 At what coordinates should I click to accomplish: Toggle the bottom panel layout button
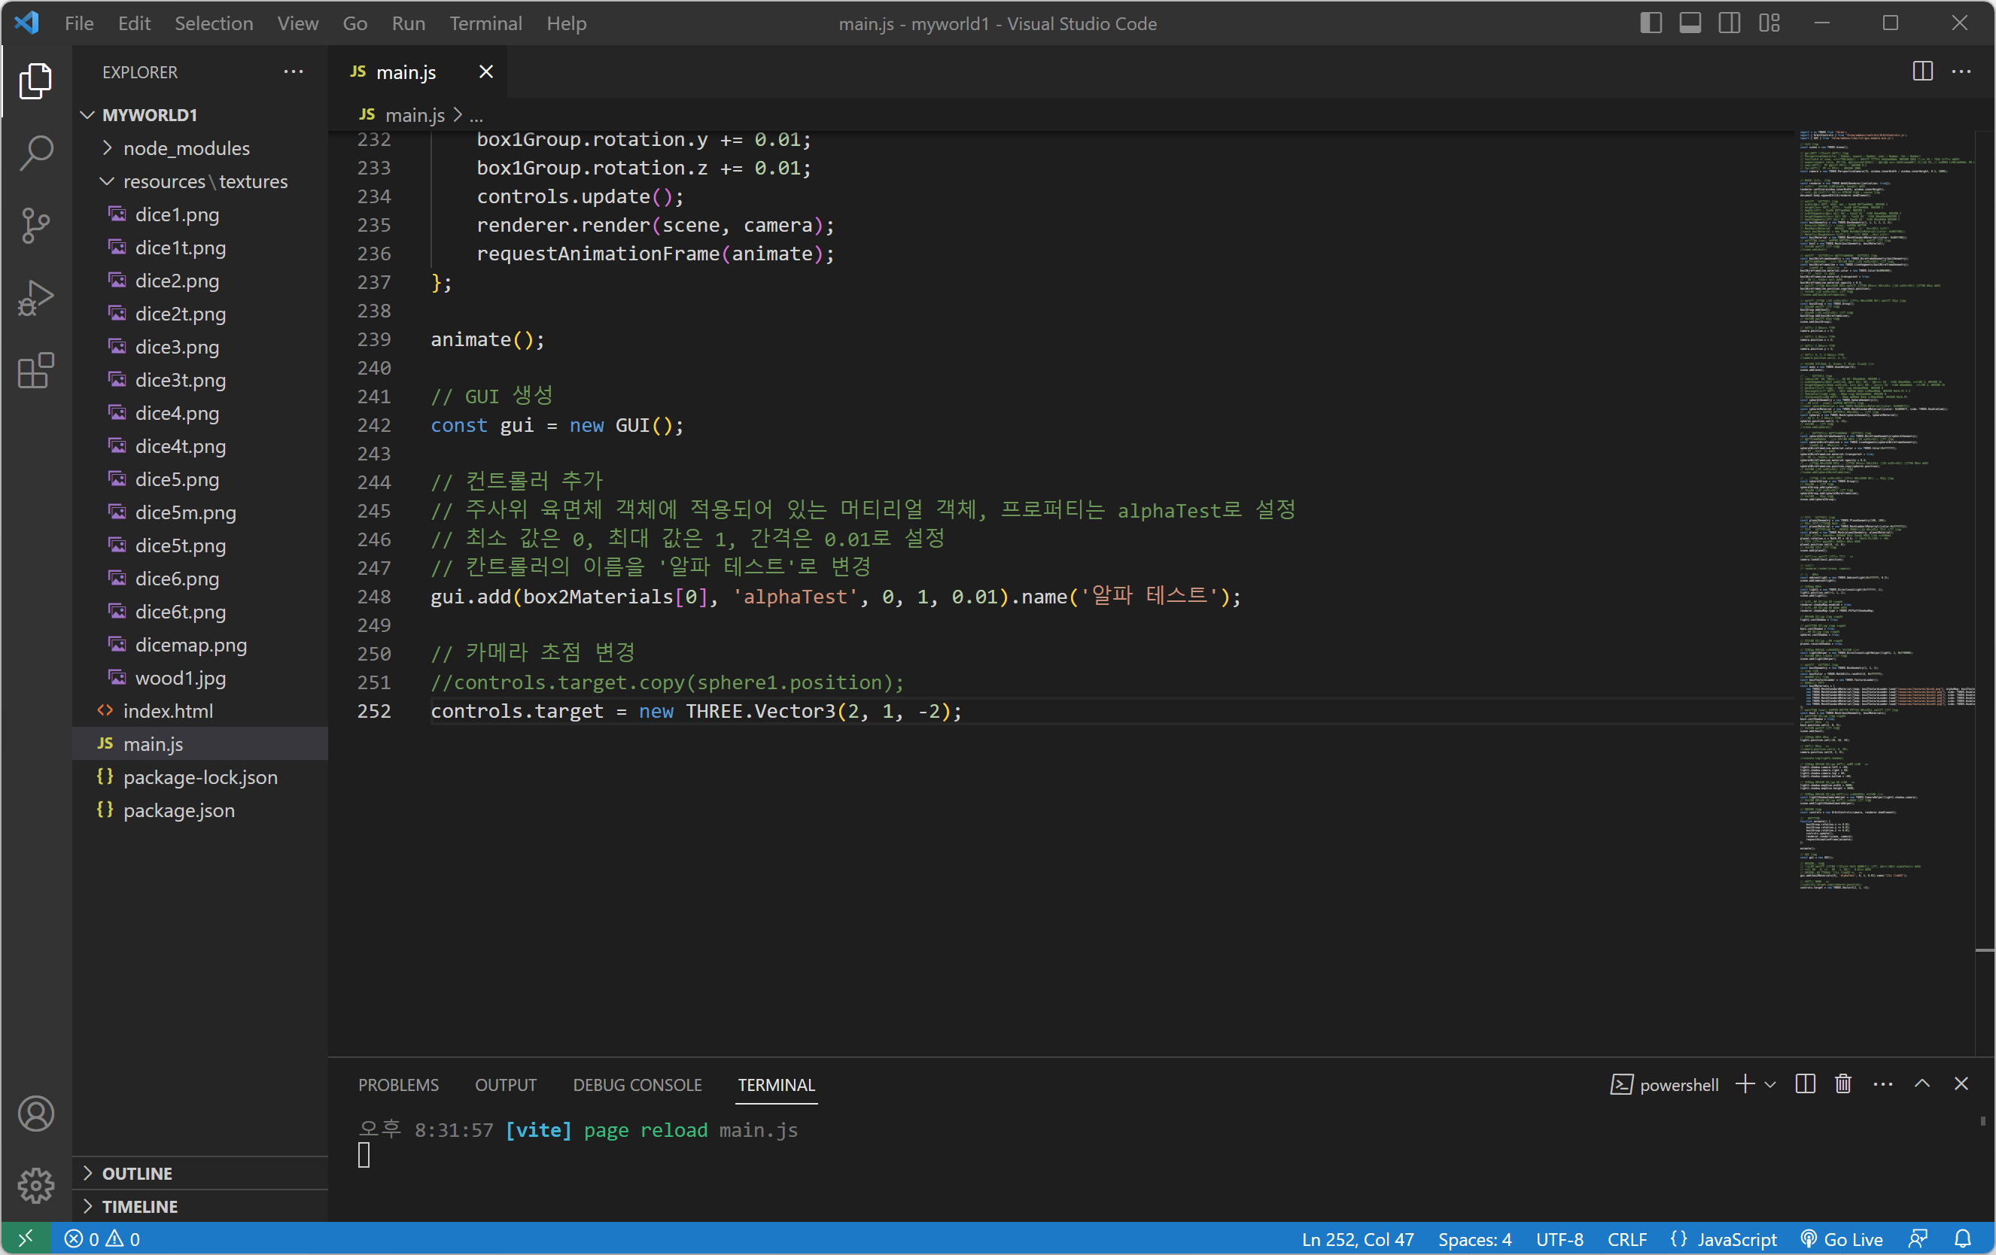tap(1690, 23)
